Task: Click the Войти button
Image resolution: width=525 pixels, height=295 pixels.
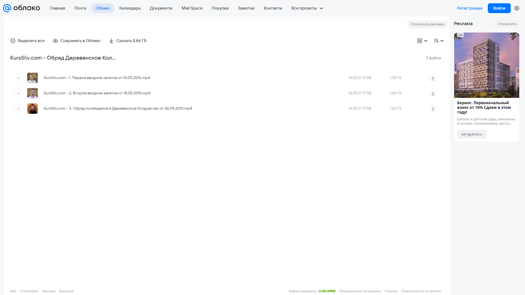Action: (x=499, y=8)
